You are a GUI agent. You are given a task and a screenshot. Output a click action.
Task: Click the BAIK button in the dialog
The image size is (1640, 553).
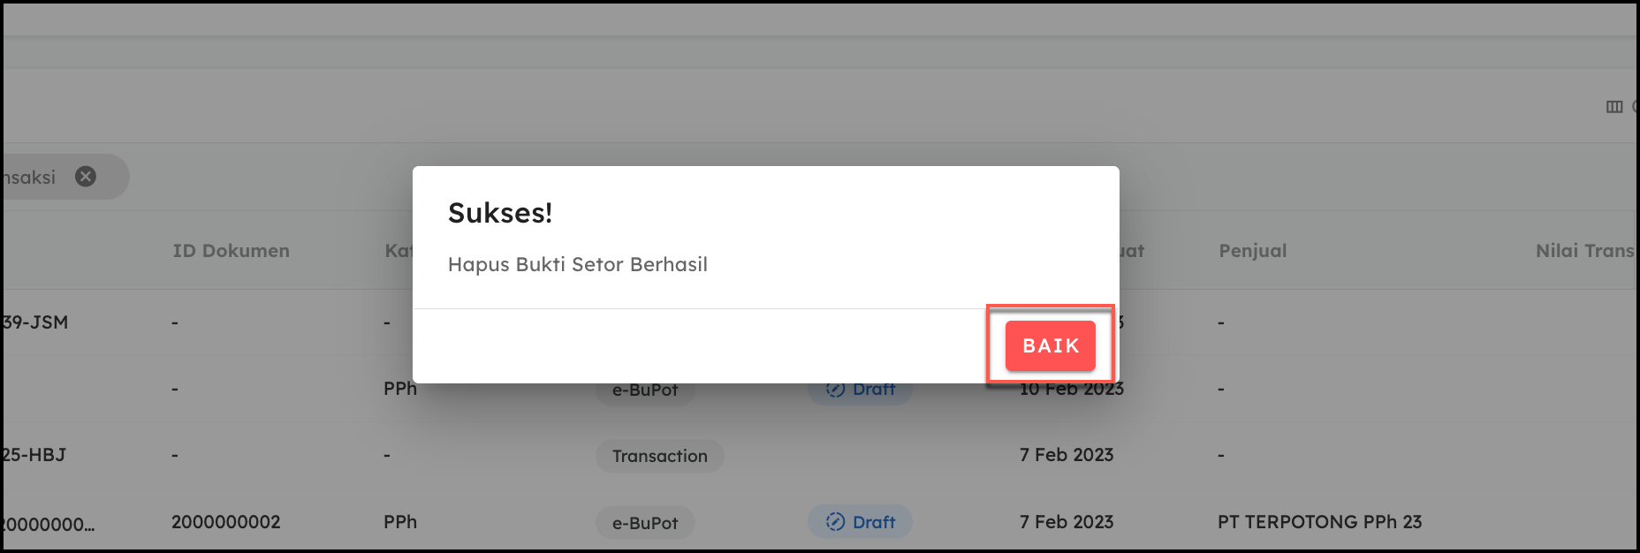(x=1050, y=345)
